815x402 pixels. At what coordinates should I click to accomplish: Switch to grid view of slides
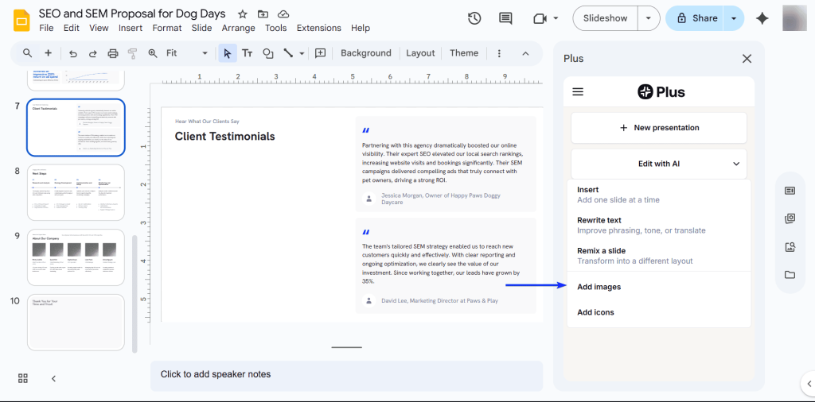[23, 378]
